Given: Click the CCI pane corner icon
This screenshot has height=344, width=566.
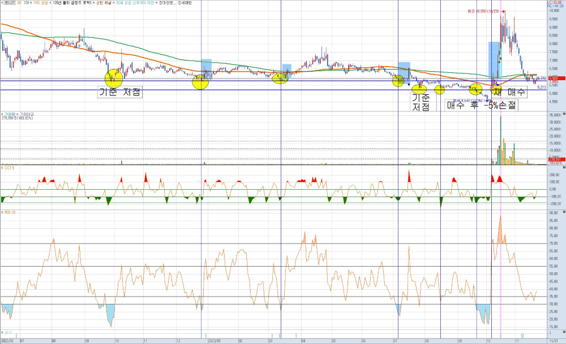Looking at the screenshot, I should point(564,167).
